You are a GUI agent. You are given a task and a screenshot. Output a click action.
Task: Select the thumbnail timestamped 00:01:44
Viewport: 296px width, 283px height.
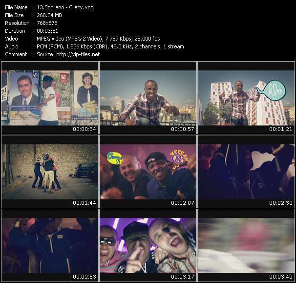[50, 172]
